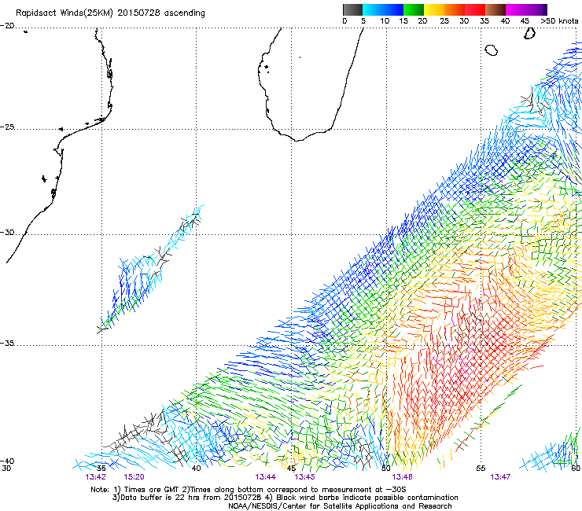
Task: Click the 'Times are GMT' note line
Action: pyautogui.click(x=248, y=490)
